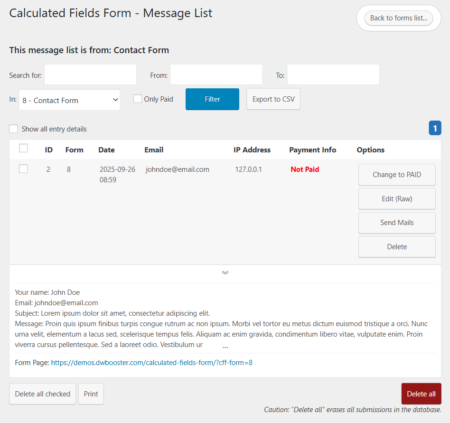Viewport: 450px width, 423px height.
Task: Select the checkbox for entry ID 2
Action: (x=23, y=169)
